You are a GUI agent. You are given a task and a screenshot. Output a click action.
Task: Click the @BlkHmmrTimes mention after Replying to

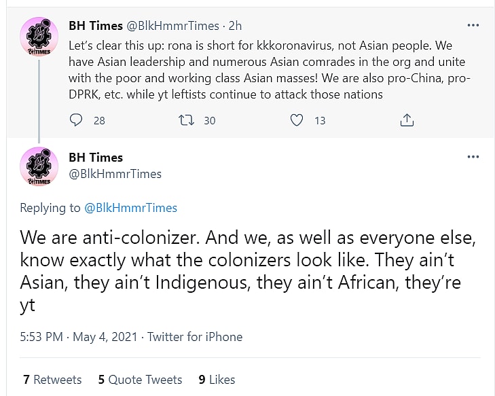(x=130, y=208)
